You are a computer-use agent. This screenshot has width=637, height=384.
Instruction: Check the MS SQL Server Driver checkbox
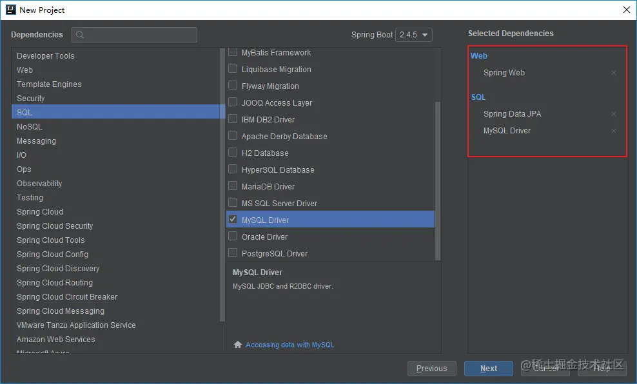click(x=233, y=202)
